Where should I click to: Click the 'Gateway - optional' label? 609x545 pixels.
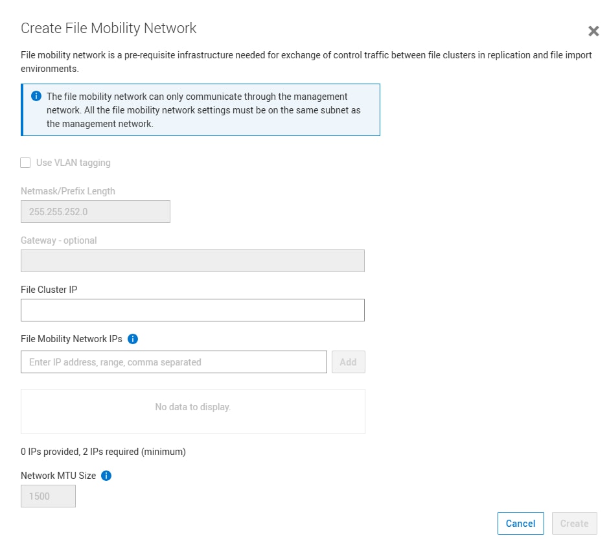(59, 240)
